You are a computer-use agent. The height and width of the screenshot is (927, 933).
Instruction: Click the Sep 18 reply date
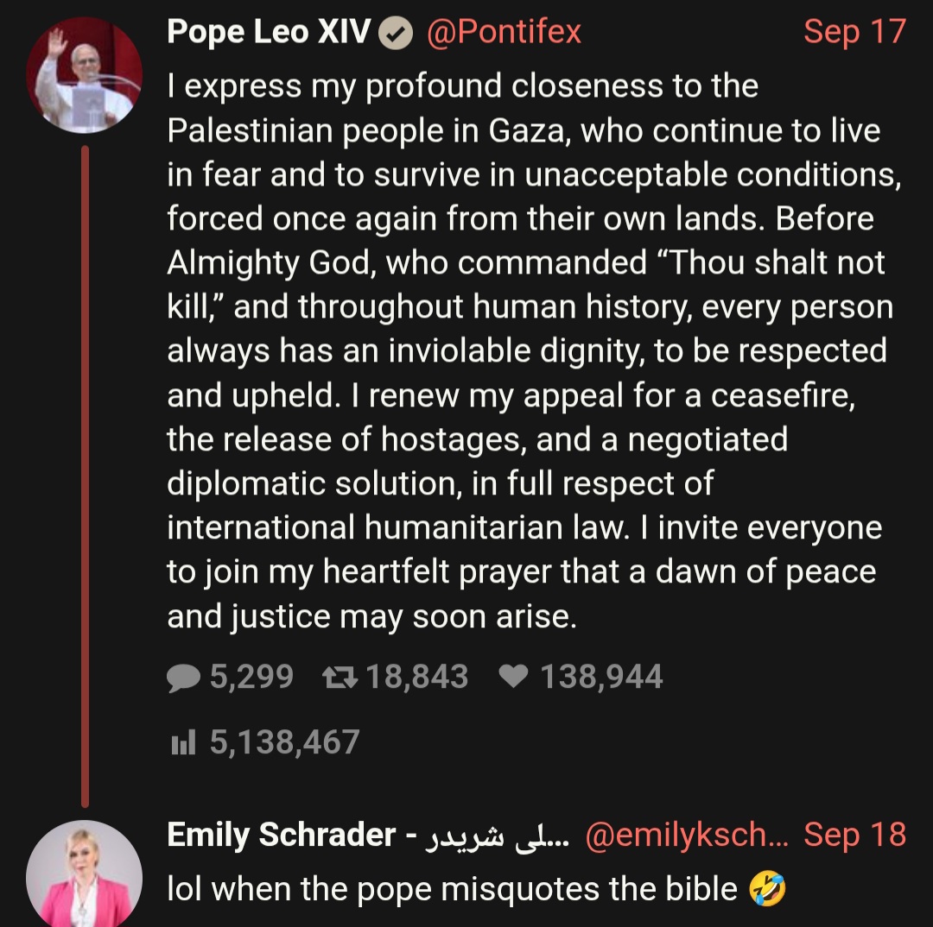click(x=854, y=835)
